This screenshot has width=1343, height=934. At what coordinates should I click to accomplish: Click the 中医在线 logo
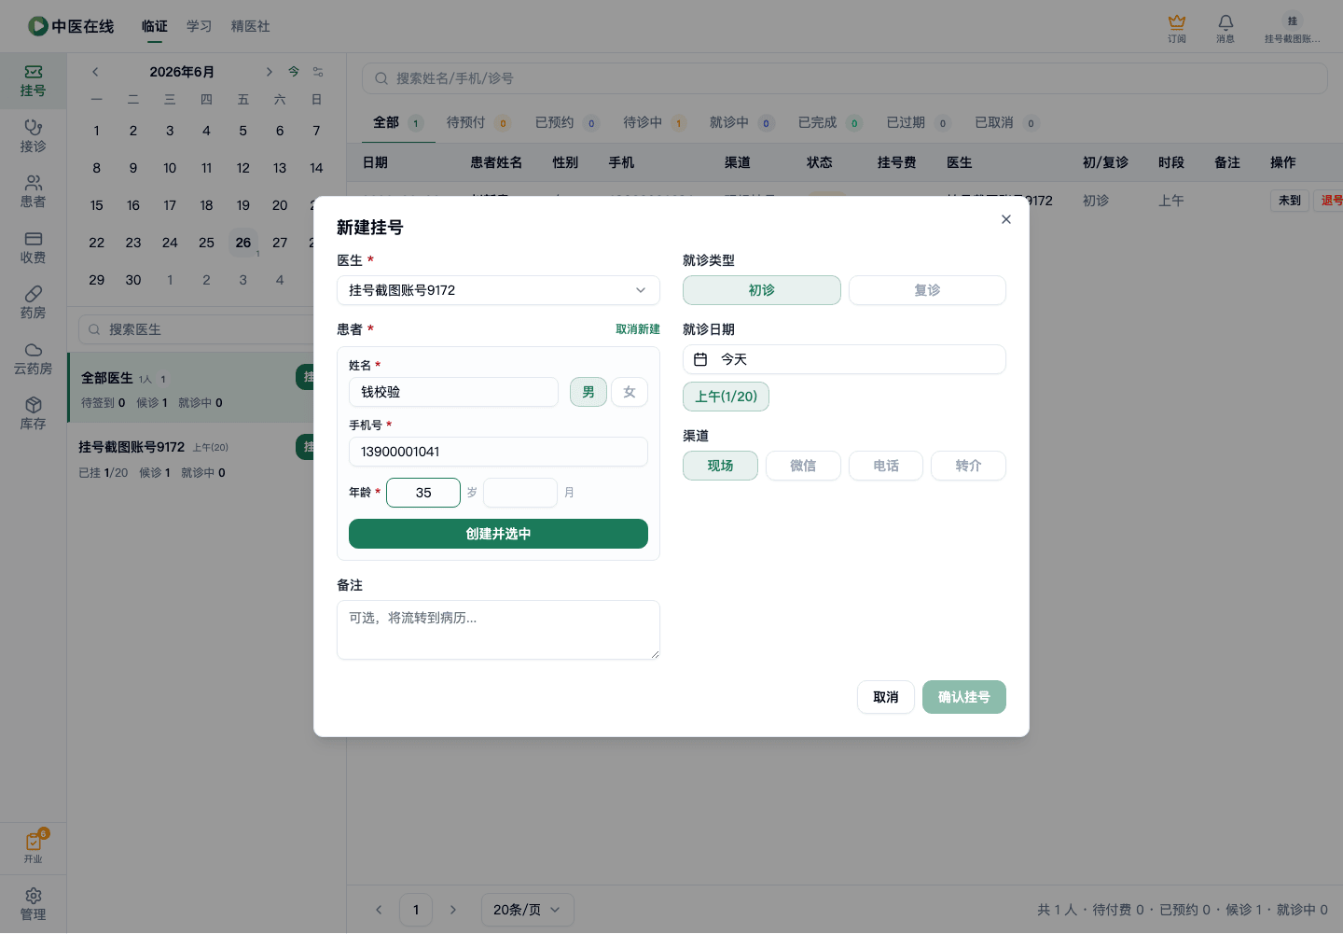pos(71,26)
